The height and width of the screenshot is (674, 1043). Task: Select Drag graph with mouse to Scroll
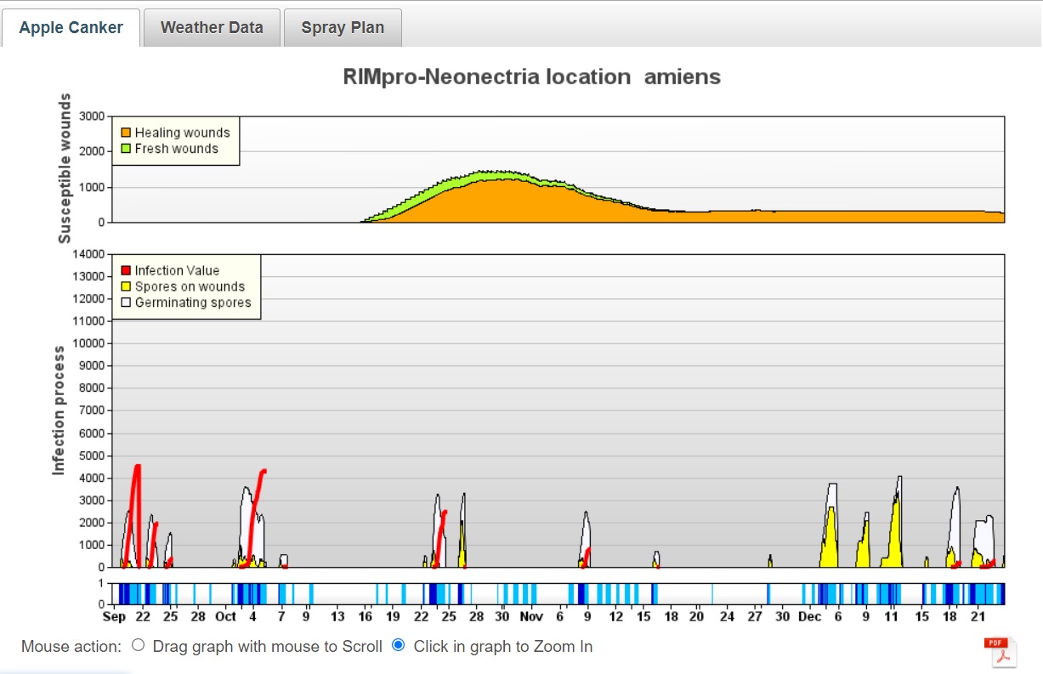[x=139, y=646]
